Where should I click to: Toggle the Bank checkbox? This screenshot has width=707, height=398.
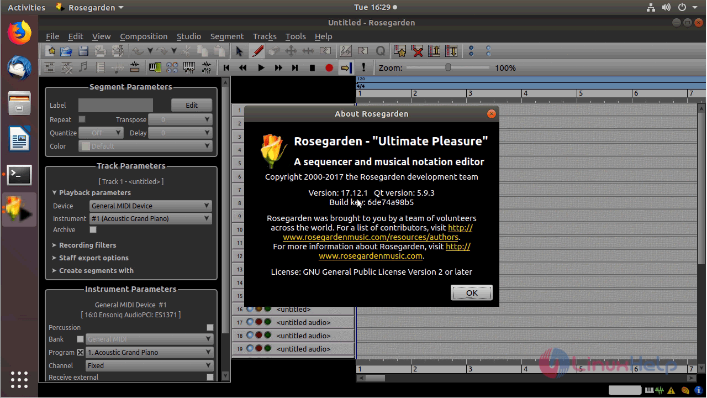click(80, 339)
